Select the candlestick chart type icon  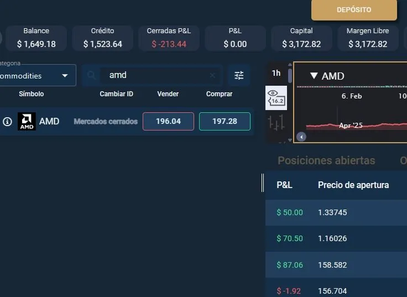click(276, 122)
